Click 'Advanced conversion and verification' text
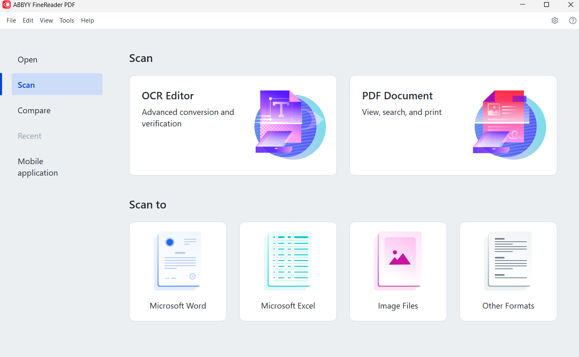Viewport: 579px width, 357px height. tap(188, 118)
